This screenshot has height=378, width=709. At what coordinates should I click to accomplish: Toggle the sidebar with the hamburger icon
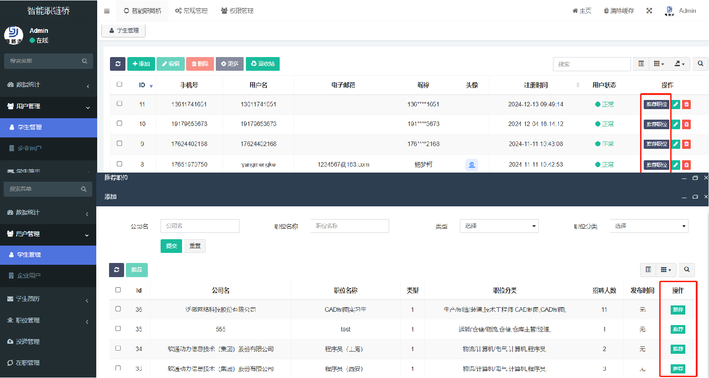107,11
